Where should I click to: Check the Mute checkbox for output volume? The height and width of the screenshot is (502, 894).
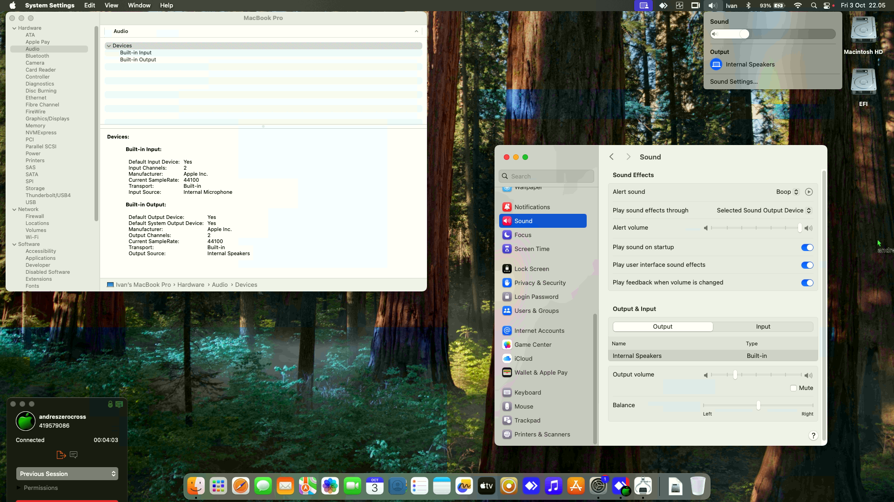[x=793, y=388]
